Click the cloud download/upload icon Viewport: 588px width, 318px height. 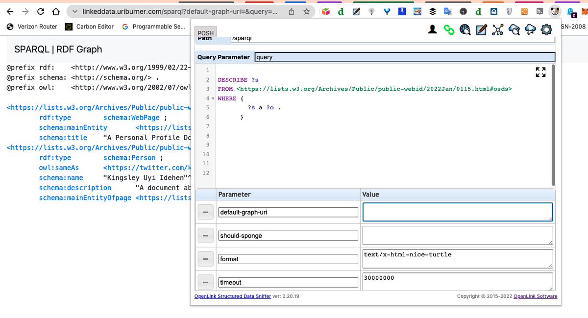(530, 30)
